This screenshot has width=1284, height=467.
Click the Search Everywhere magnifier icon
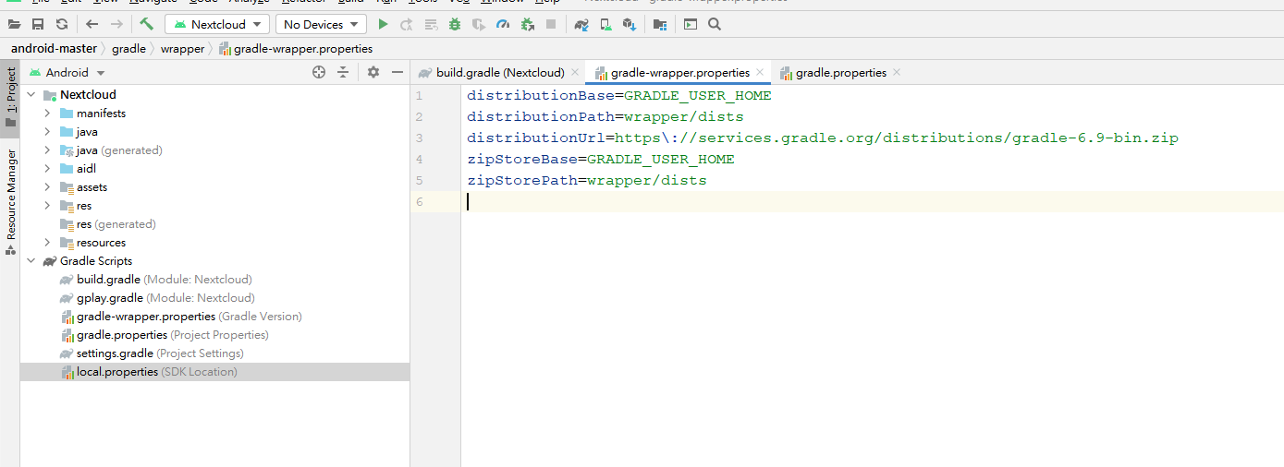715,25
